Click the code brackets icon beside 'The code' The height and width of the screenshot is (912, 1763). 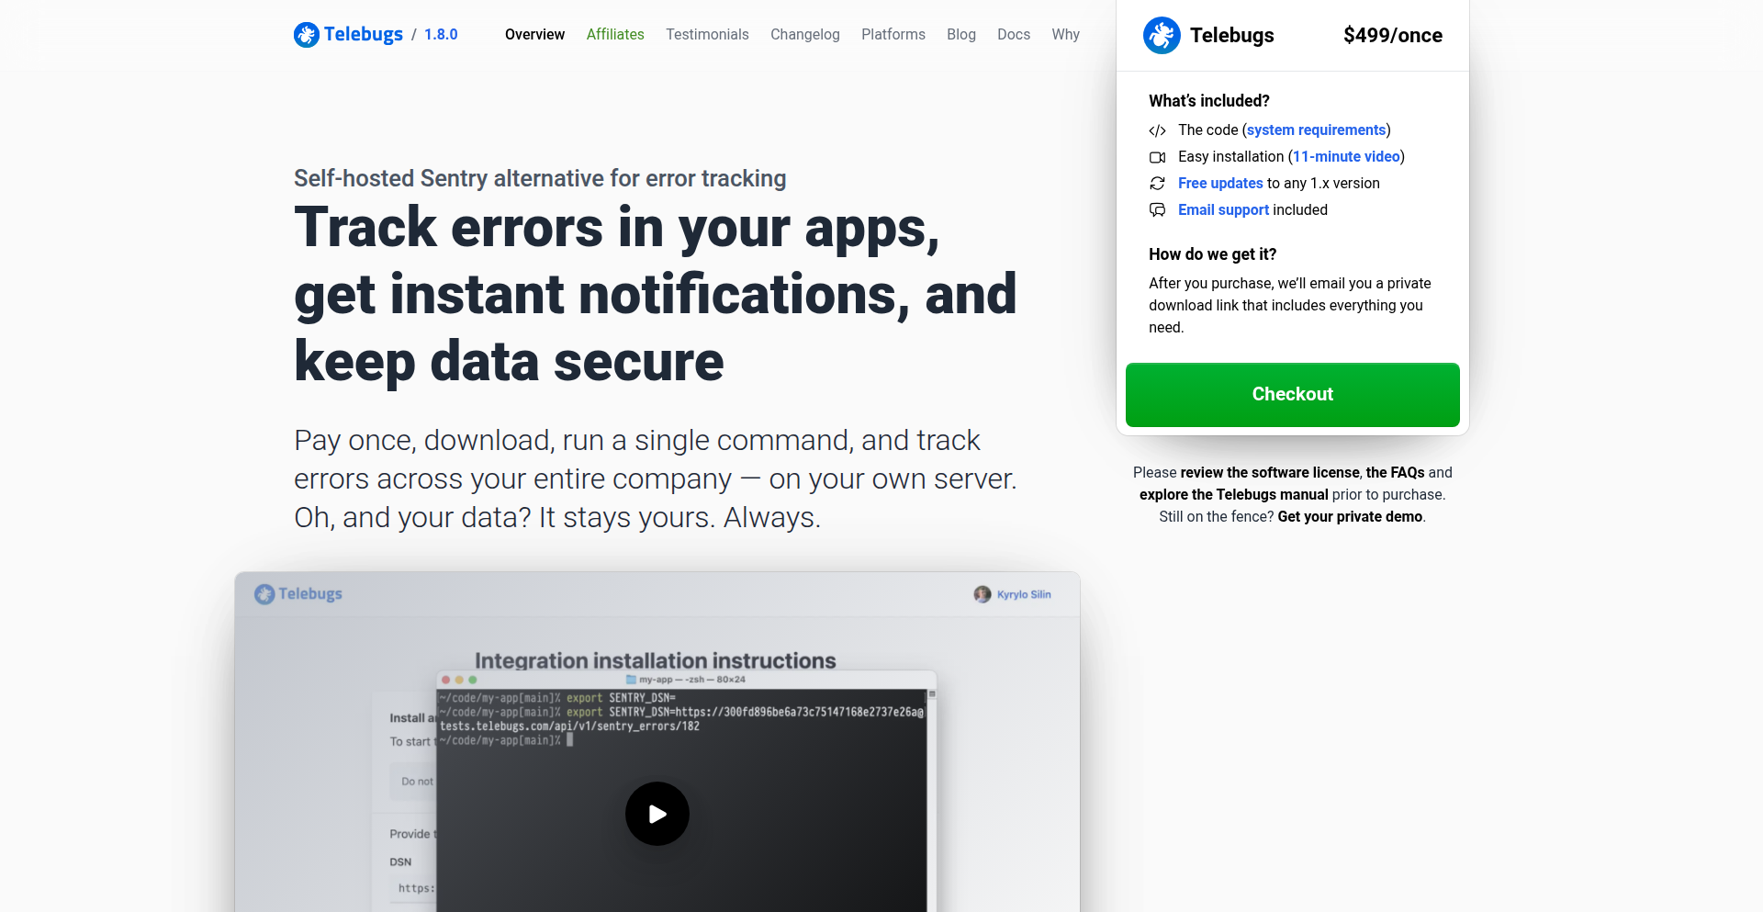pos(1157,130)
